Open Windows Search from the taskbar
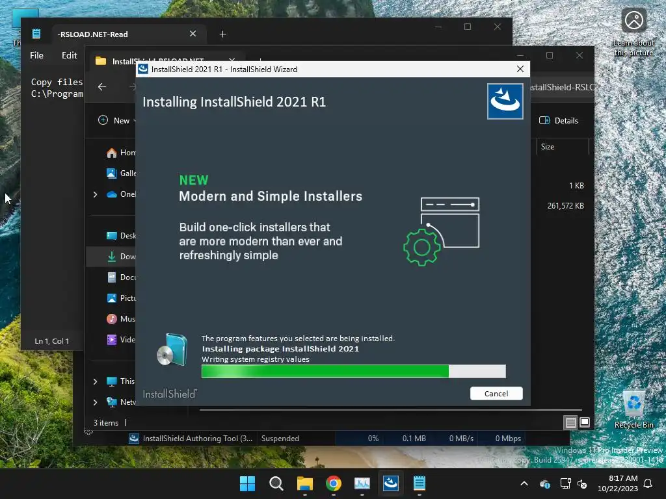 (276, 483)
